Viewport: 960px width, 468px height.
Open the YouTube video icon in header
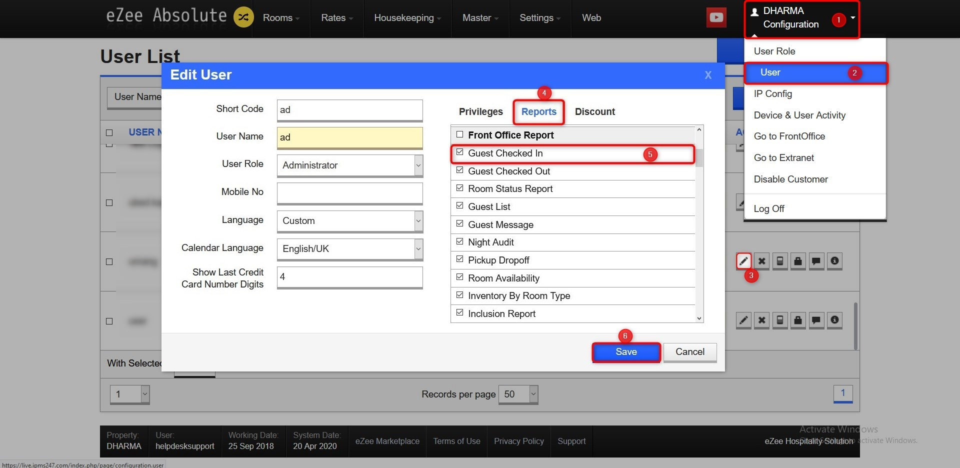(716, 17)
